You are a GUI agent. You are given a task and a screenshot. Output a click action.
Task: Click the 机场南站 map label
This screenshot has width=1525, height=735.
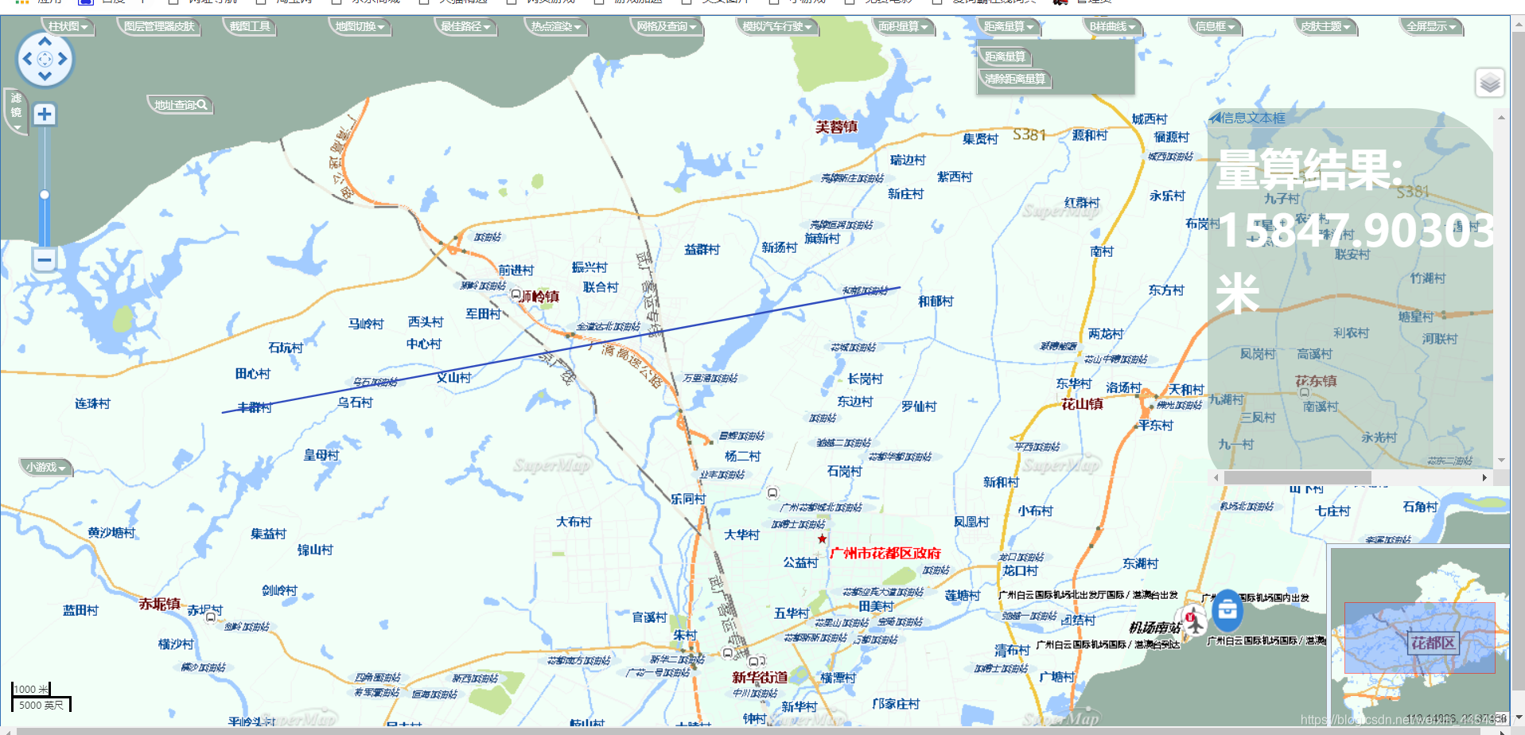[x=1154, y=628]
